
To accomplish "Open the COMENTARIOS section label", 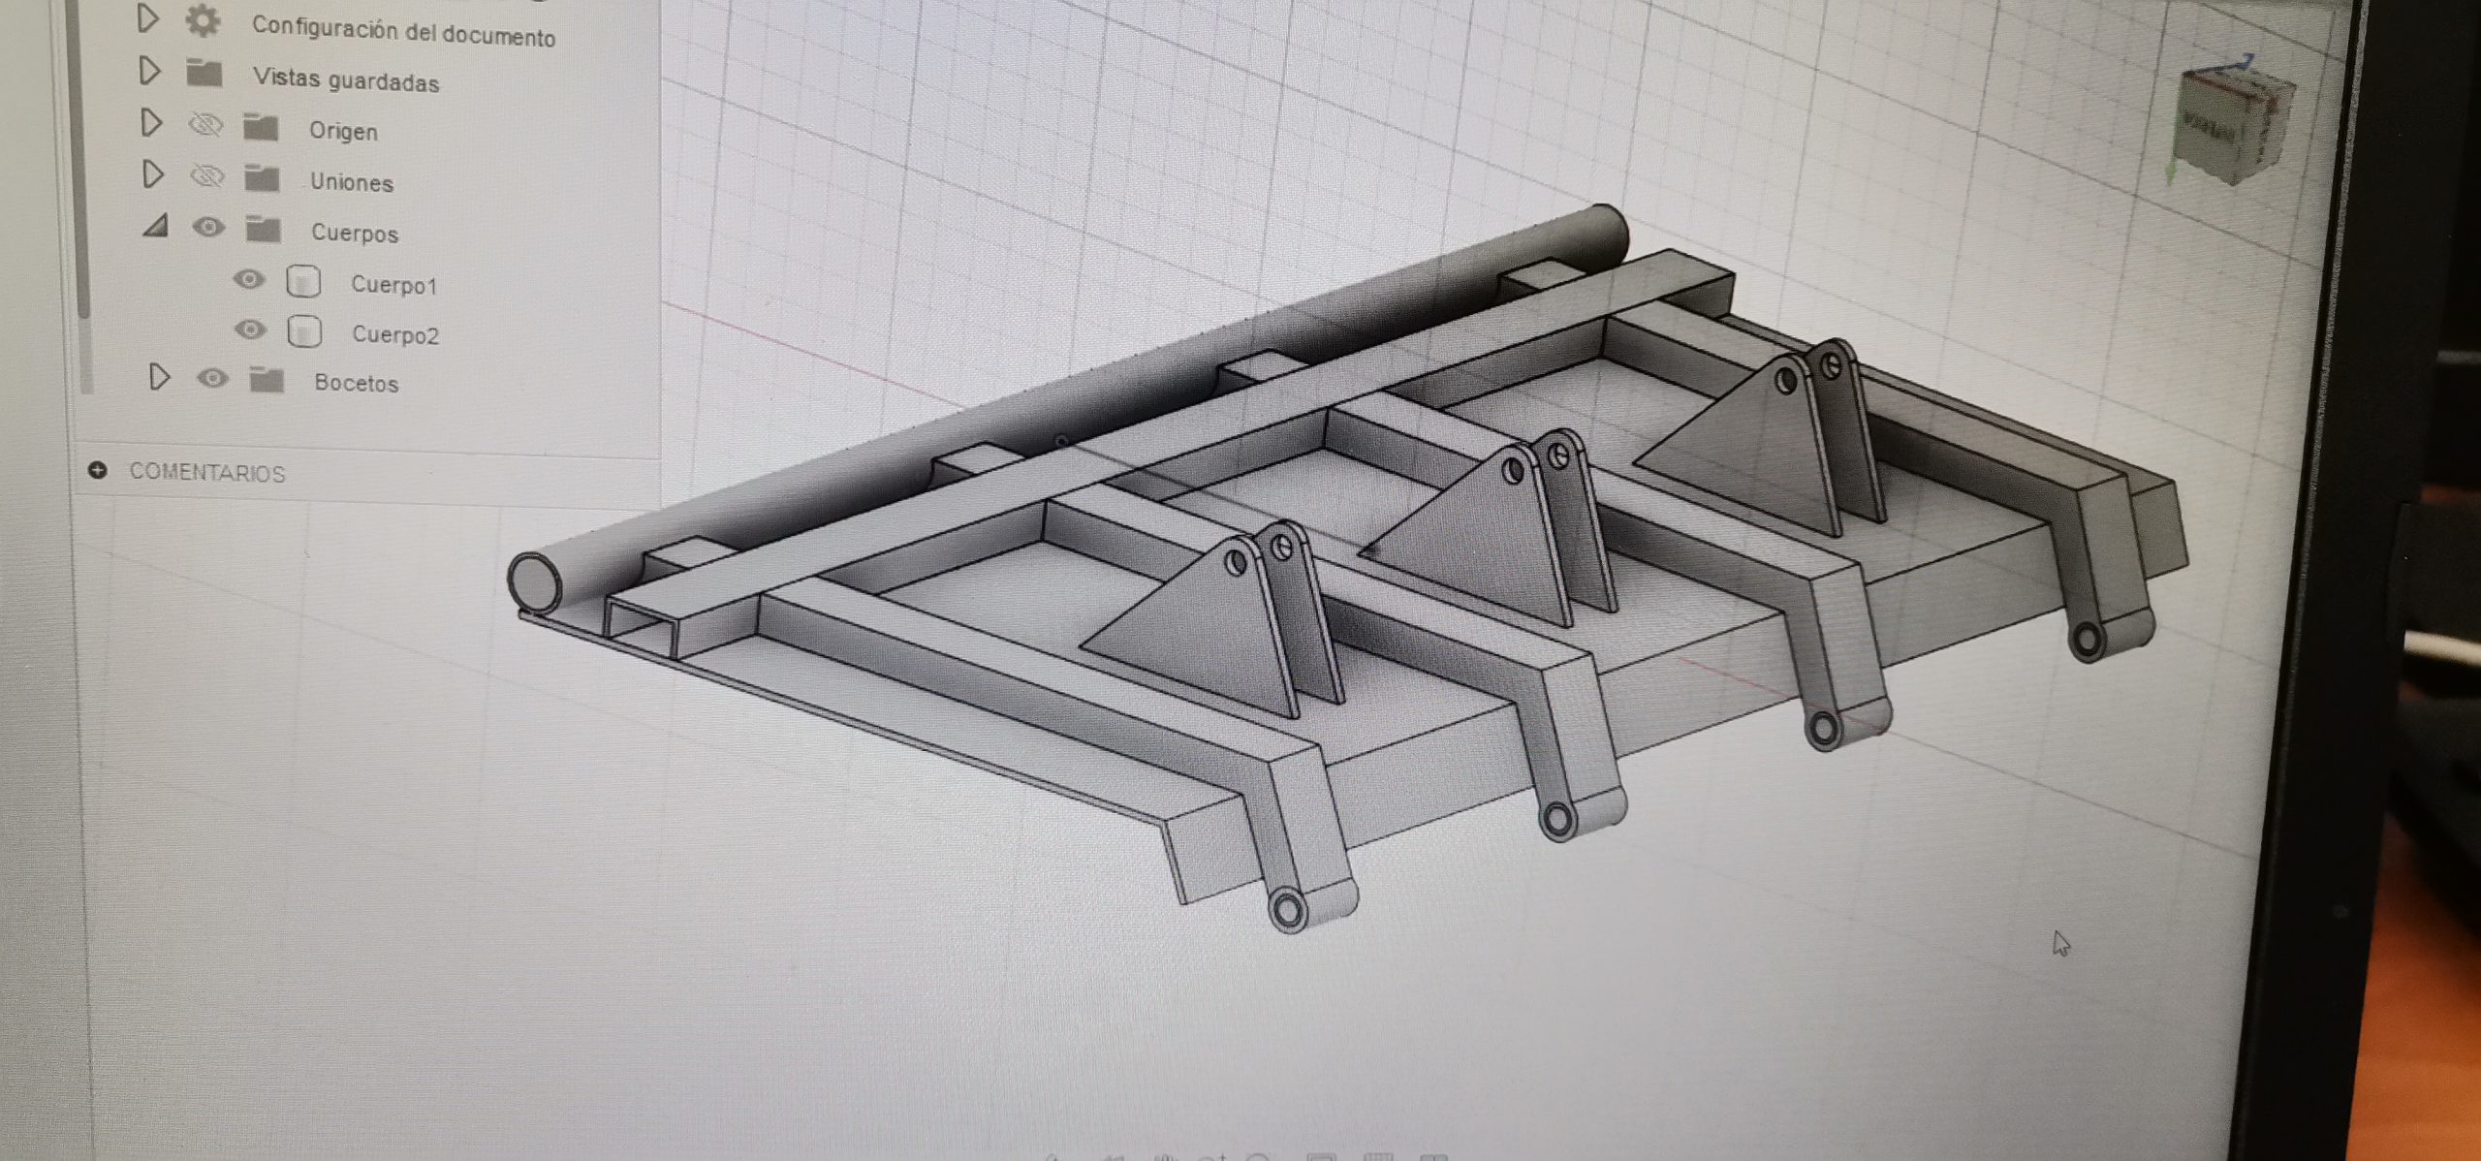I will (207, 473).
